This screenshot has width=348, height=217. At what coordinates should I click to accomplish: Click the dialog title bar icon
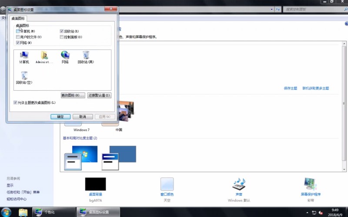(x=10, y=10)
